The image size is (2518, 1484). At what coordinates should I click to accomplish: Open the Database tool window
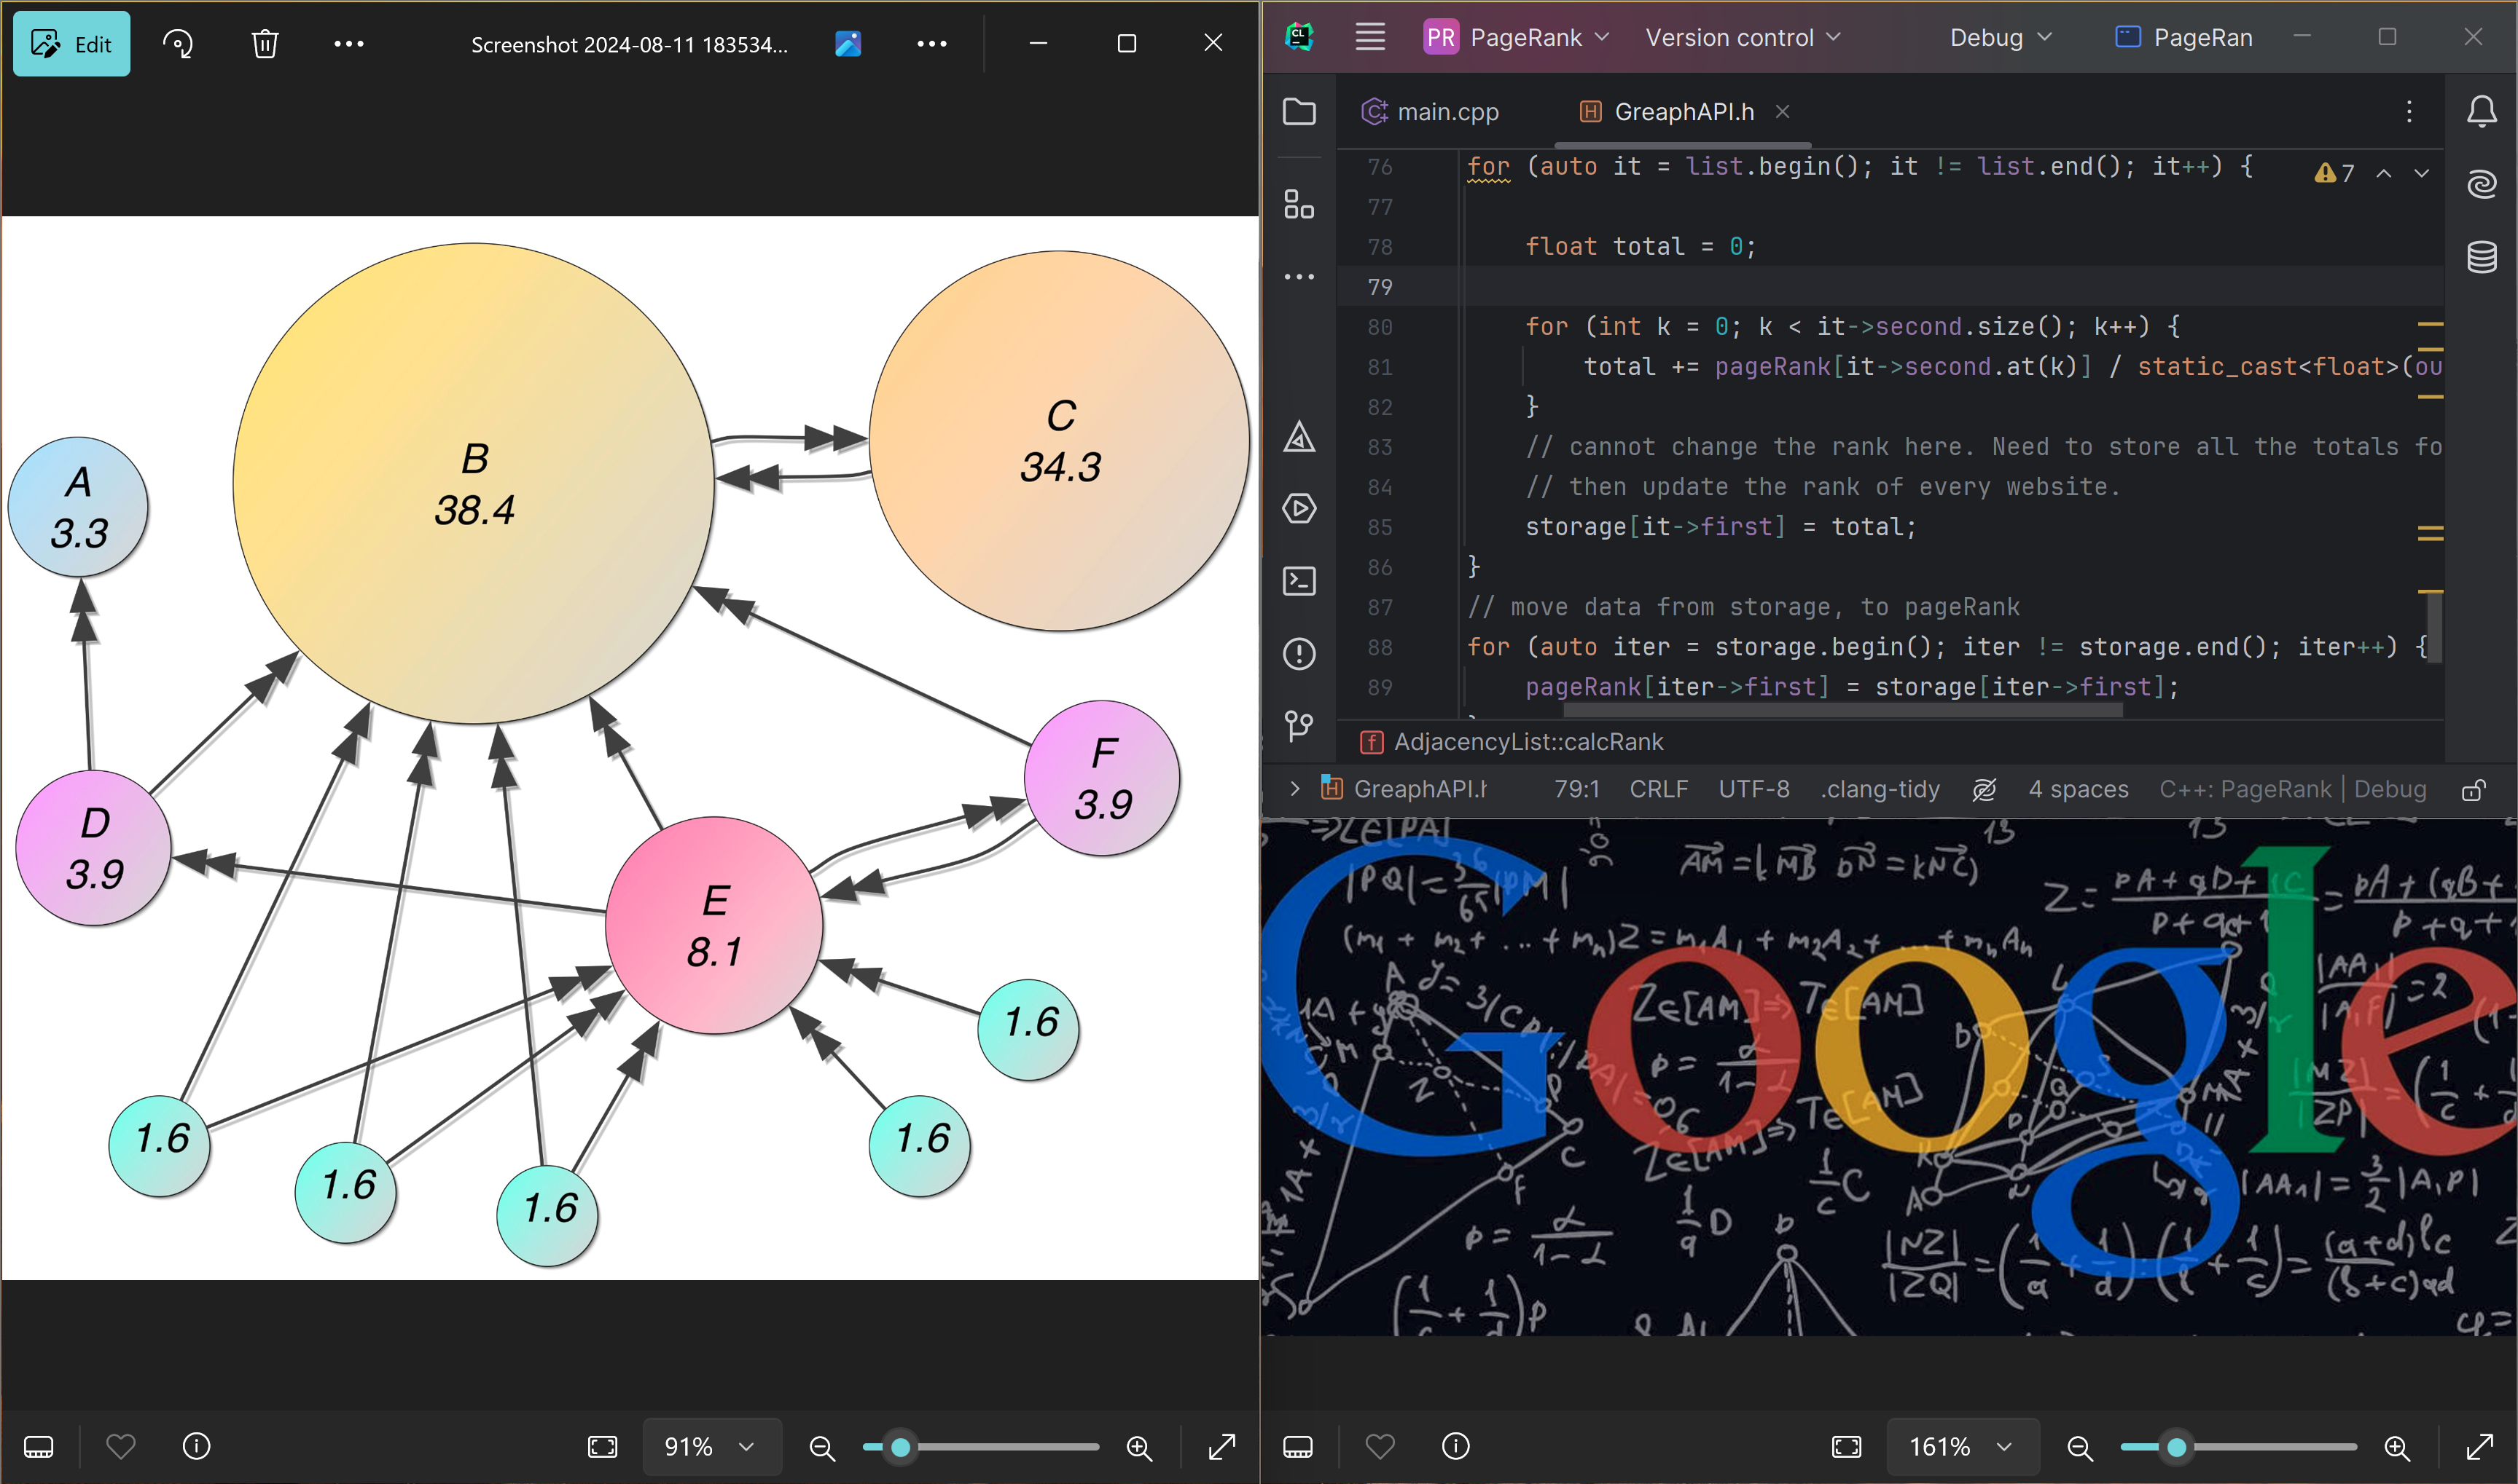coord(2481,257)
